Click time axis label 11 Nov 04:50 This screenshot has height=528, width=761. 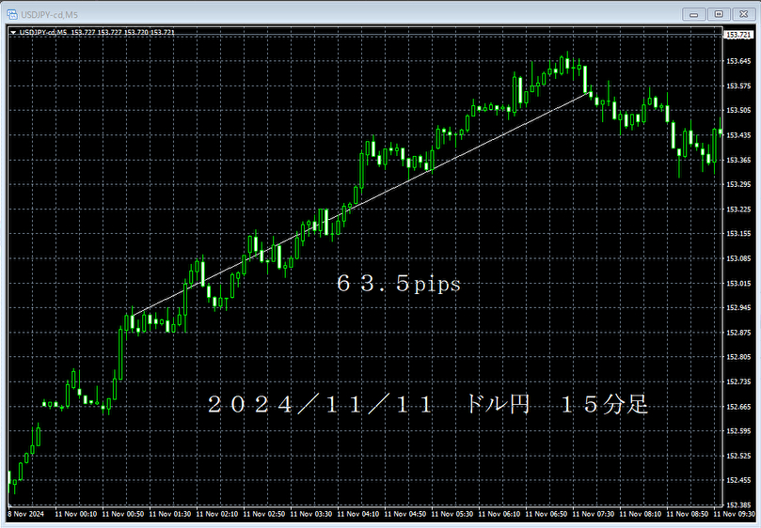pos(405,514)
